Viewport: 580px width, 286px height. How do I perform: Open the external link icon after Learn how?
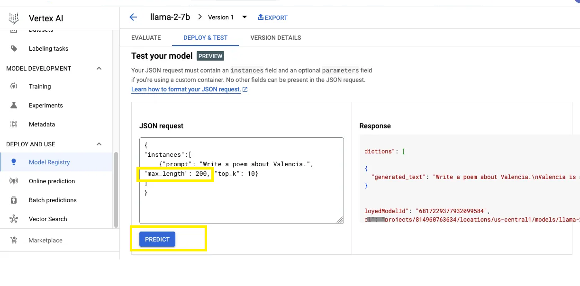pyautogui.click(x=245, y=89)
